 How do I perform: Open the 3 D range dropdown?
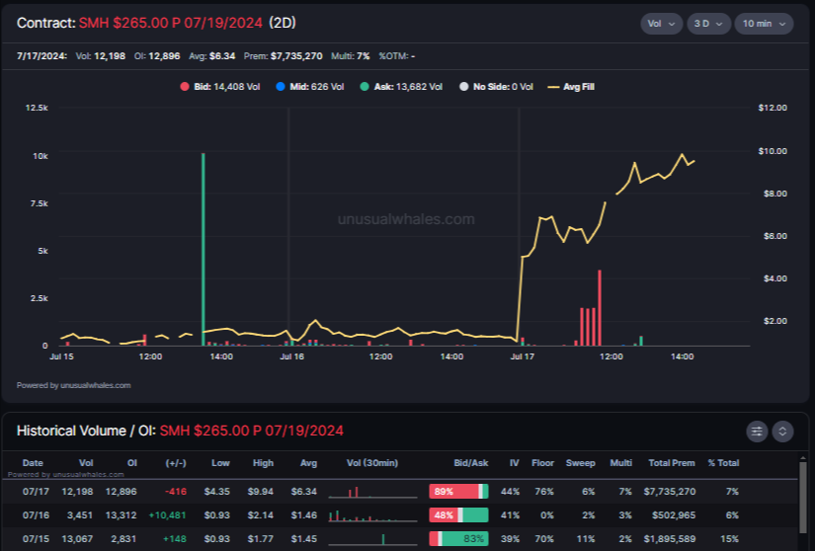[708, 24]
